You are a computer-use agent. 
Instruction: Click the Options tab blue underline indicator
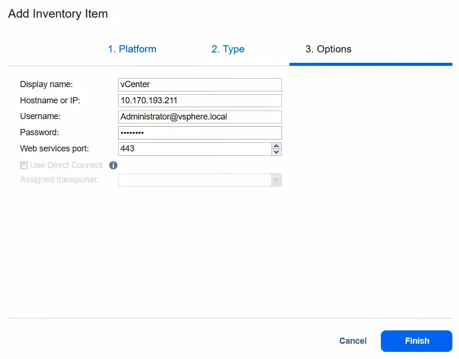tap(370, 62)
